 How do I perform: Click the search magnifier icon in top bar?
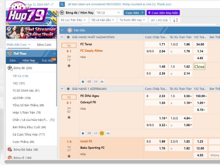coord(62,4)
